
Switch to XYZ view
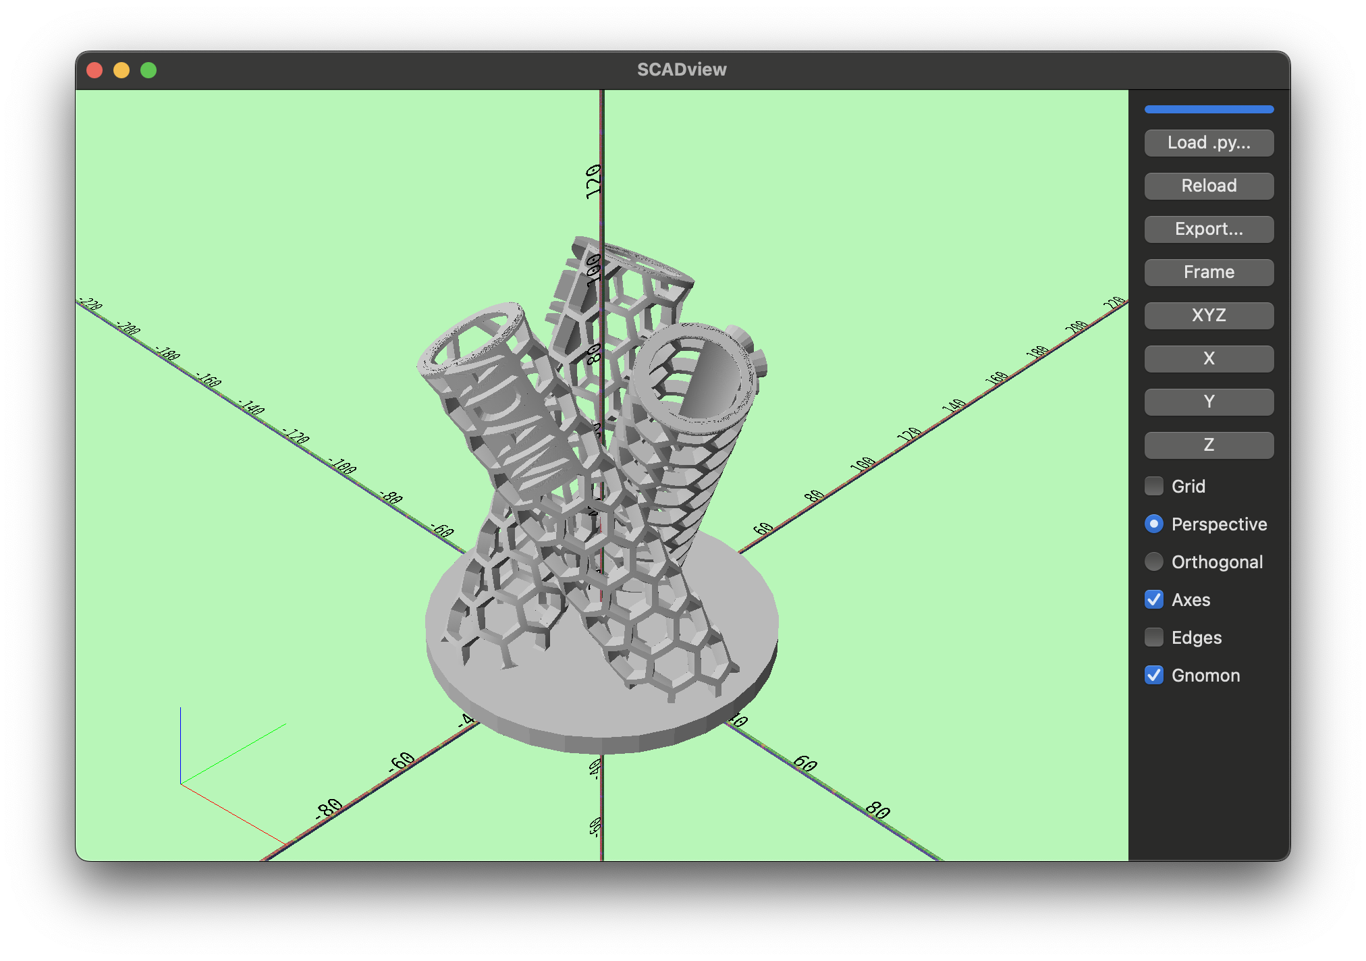point(1209,316)
